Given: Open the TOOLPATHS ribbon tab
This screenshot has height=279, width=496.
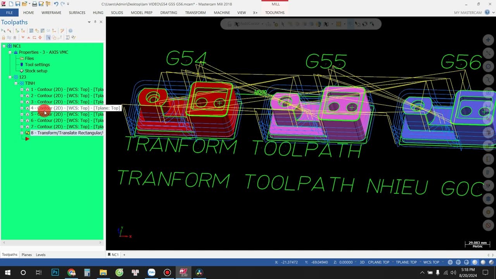Looking at the screenshot, I should point(275,12).
